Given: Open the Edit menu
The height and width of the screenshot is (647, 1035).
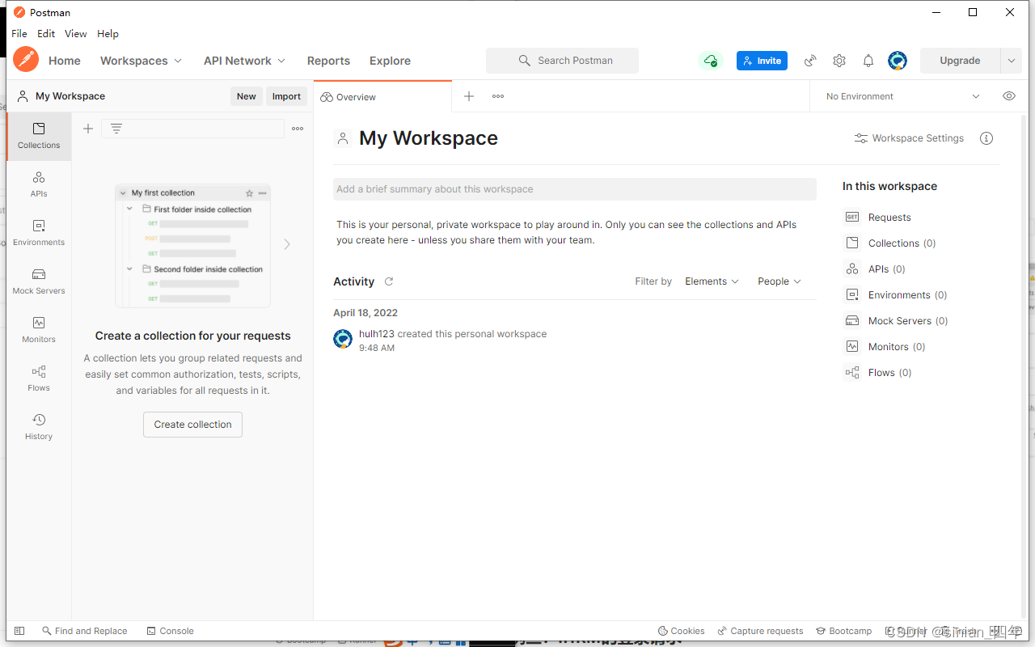Looking at the screenshot, I should 46,34.
